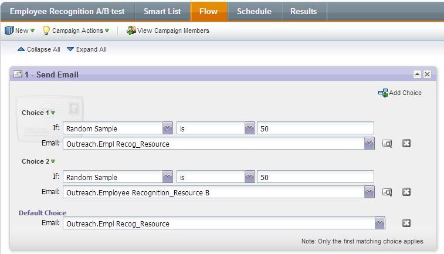Preview the Choice 1 email with magnifier icon
Screen dimensions: 444x254
[x=387, y=144]
